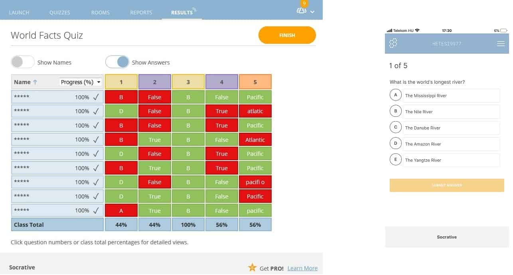
Task: Enable the Show Names toggle
Action: [23, 62]
